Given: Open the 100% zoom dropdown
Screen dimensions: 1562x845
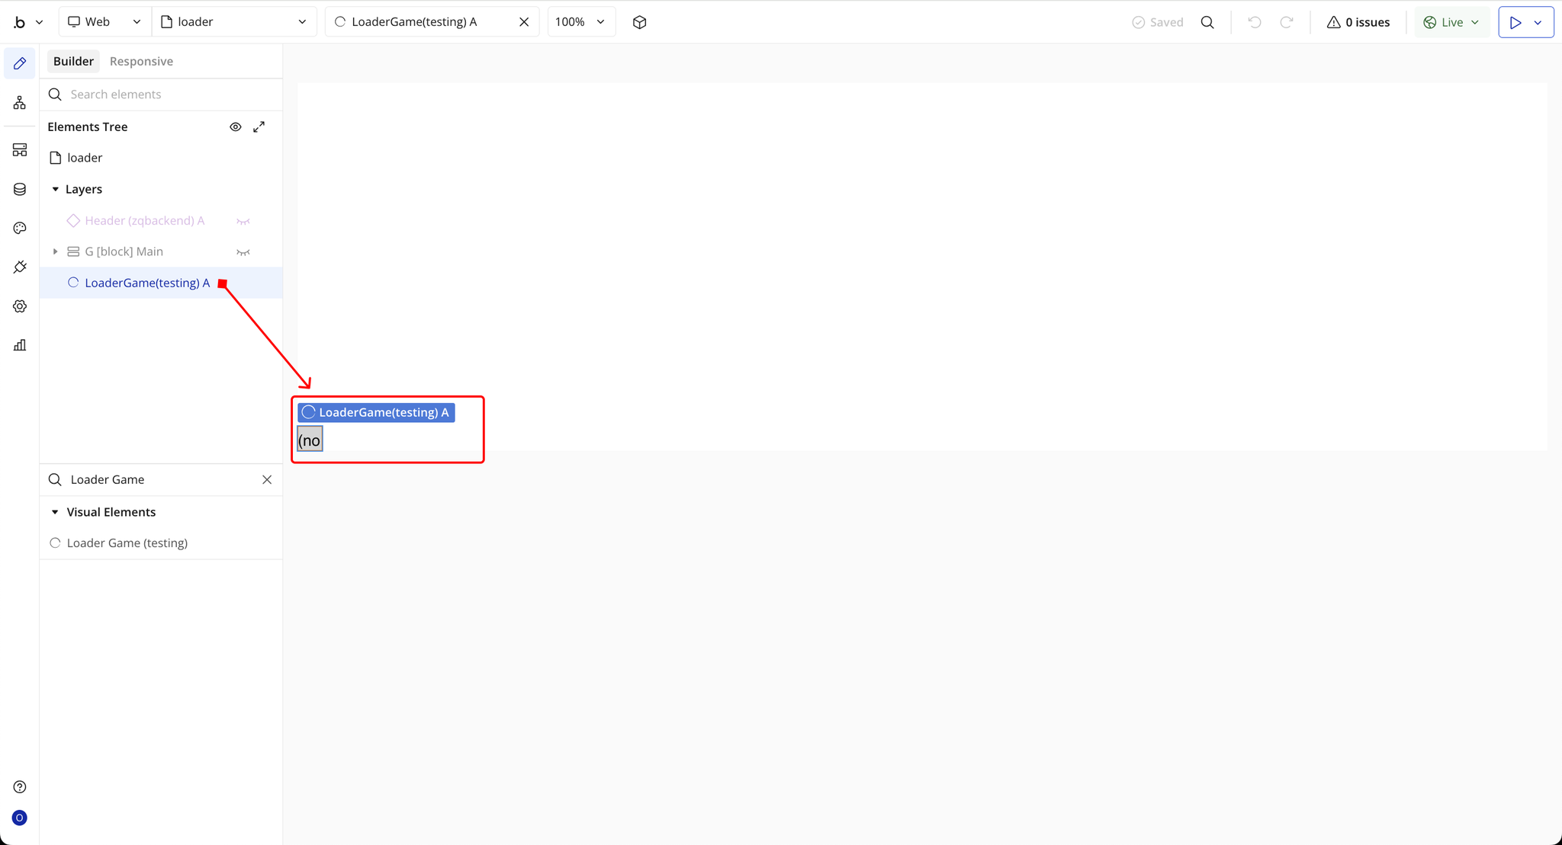Looking at the screenshot, I should 580,22.
